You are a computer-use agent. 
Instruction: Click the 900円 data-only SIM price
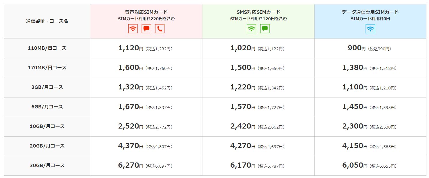357,48
